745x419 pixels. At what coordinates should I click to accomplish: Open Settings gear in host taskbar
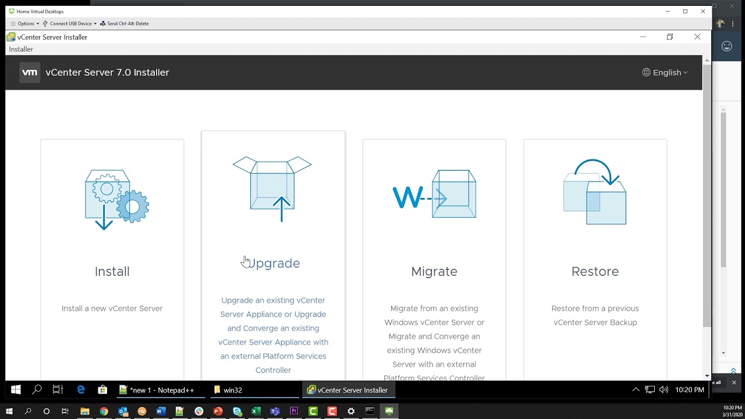(351, 411)
